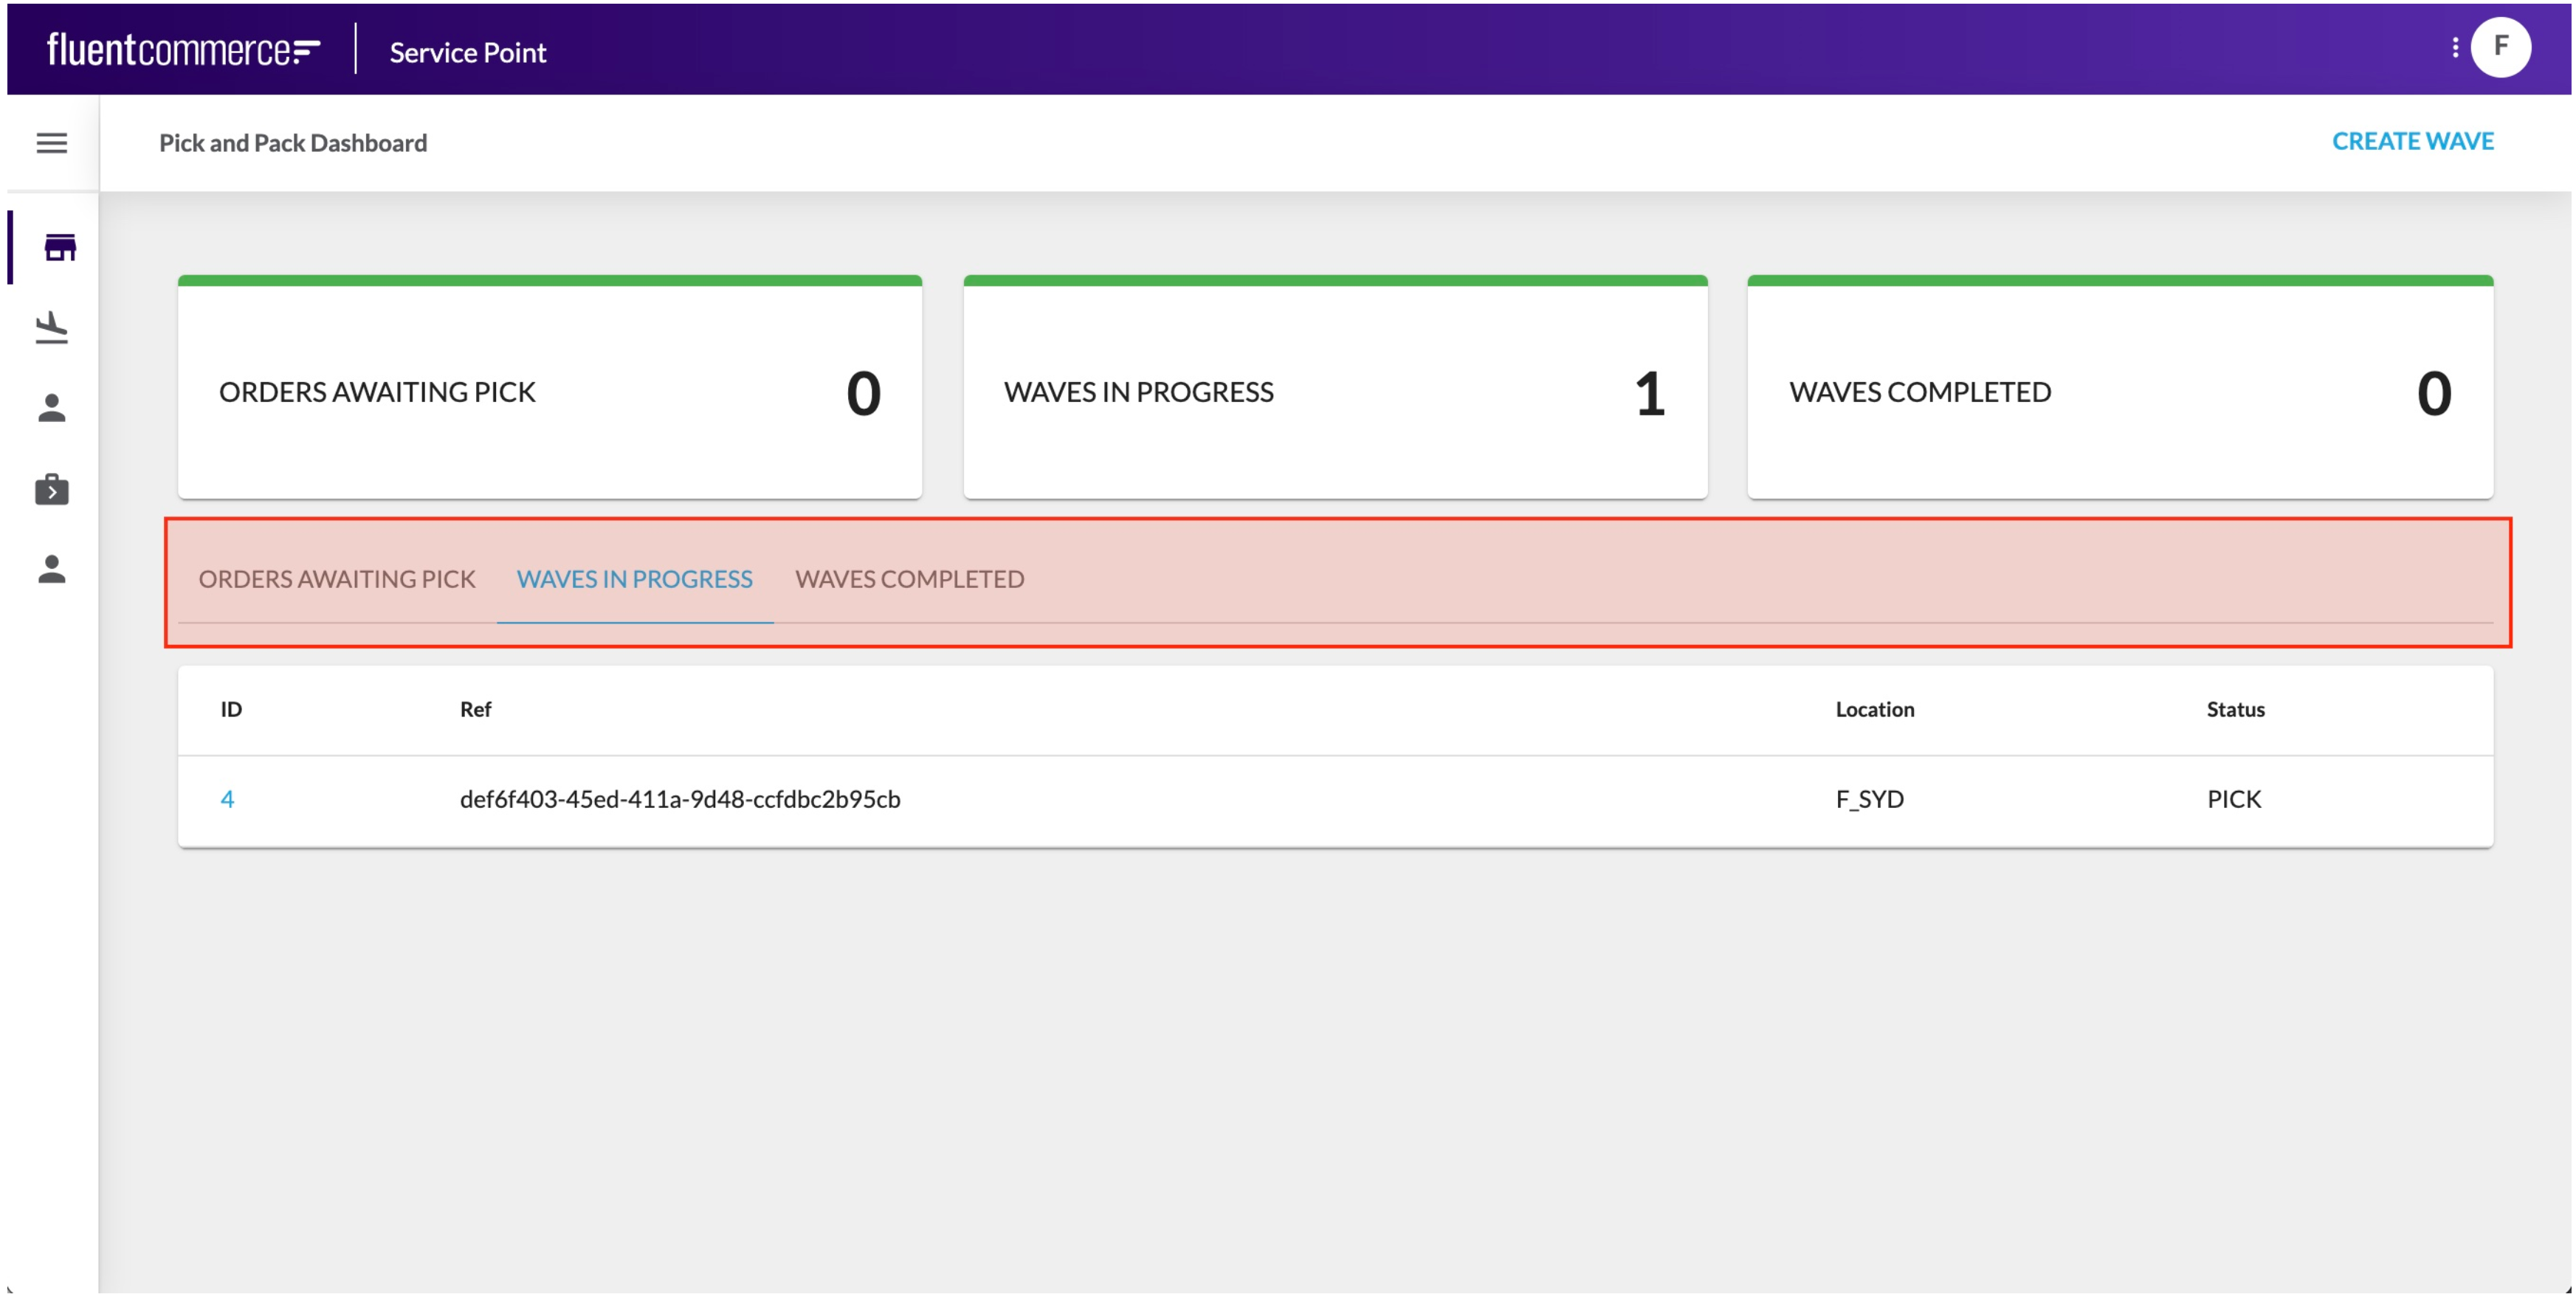This screenshot has width=2576, height=1297.
Task: Select the store icon in sidebar
Action: [x=59, y=247]
